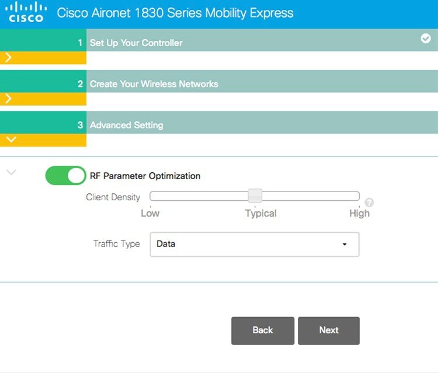Click the Cisco logo
This screenshot has height=373, width=438.
(26, 12)
